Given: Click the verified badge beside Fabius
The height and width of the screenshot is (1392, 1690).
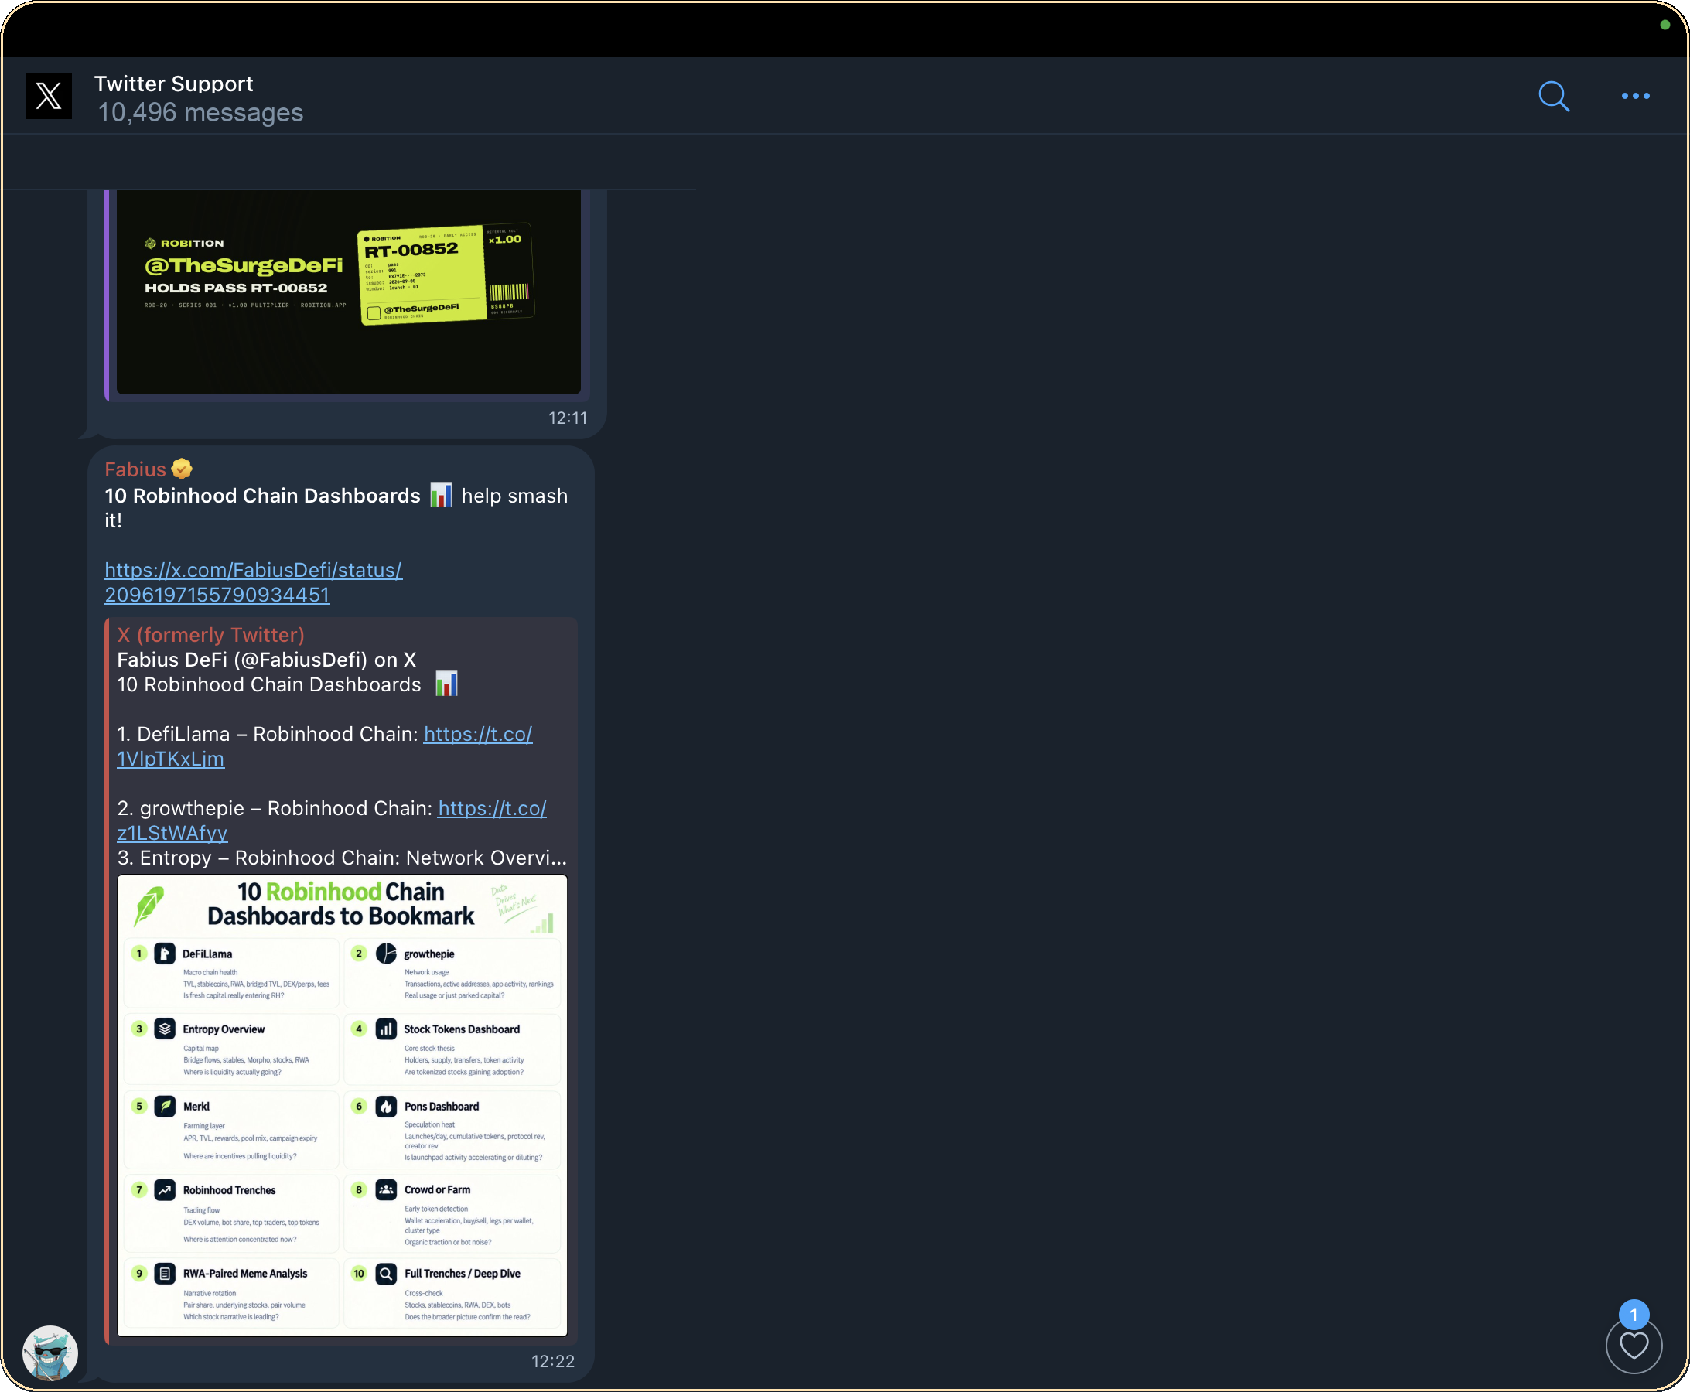Looking at the screenshot, I should tap(182, 469).
